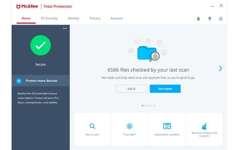Image resolution: width=240 pixels, height=150 pixels.
Task: Click the See report button
Action: click(x=165, y=89)
